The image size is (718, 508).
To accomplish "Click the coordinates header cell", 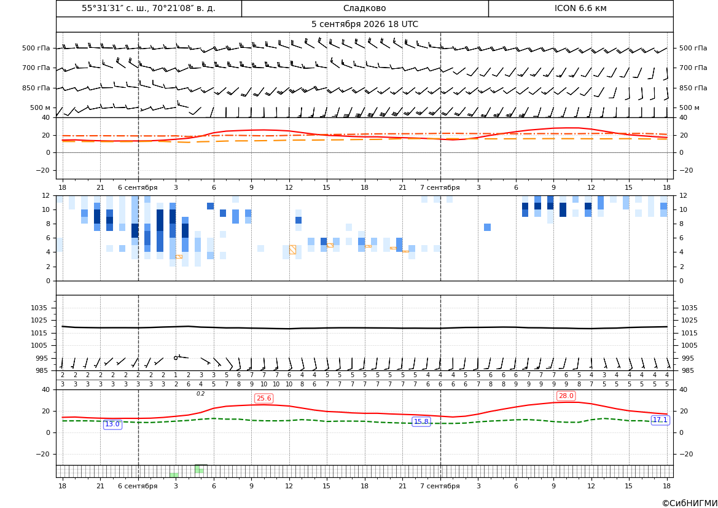I will [x=149, y=8].
